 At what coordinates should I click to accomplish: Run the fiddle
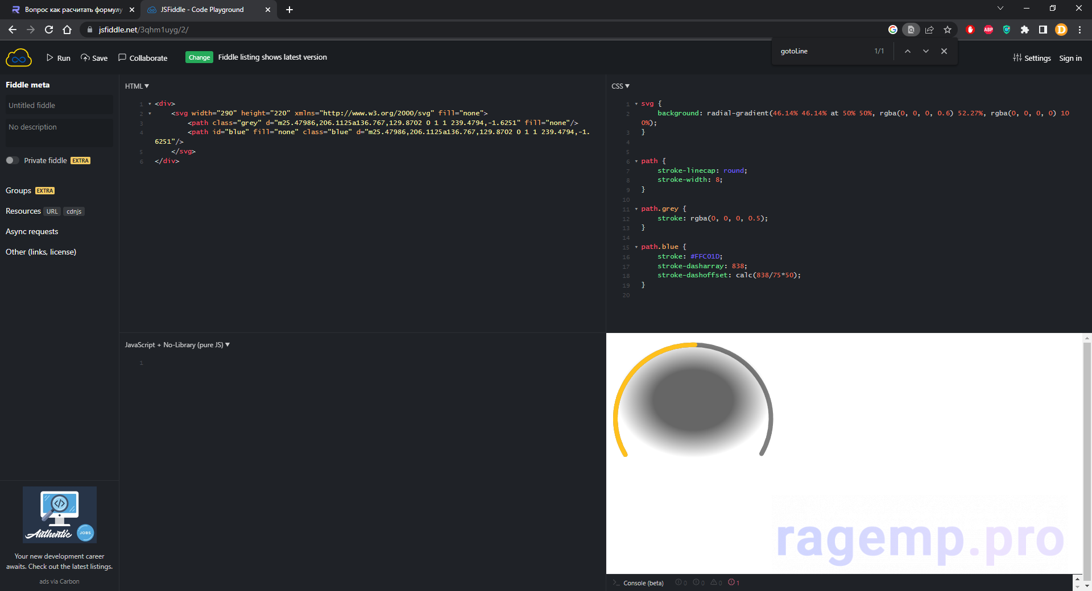[x=59, y=58]
